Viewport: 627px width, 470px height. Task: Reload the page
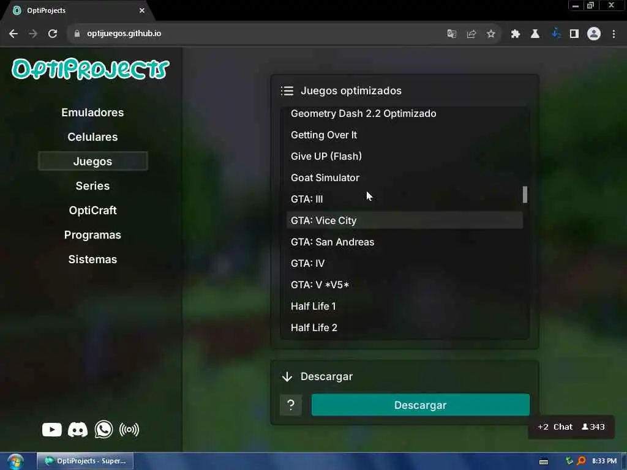pos(53,34)
